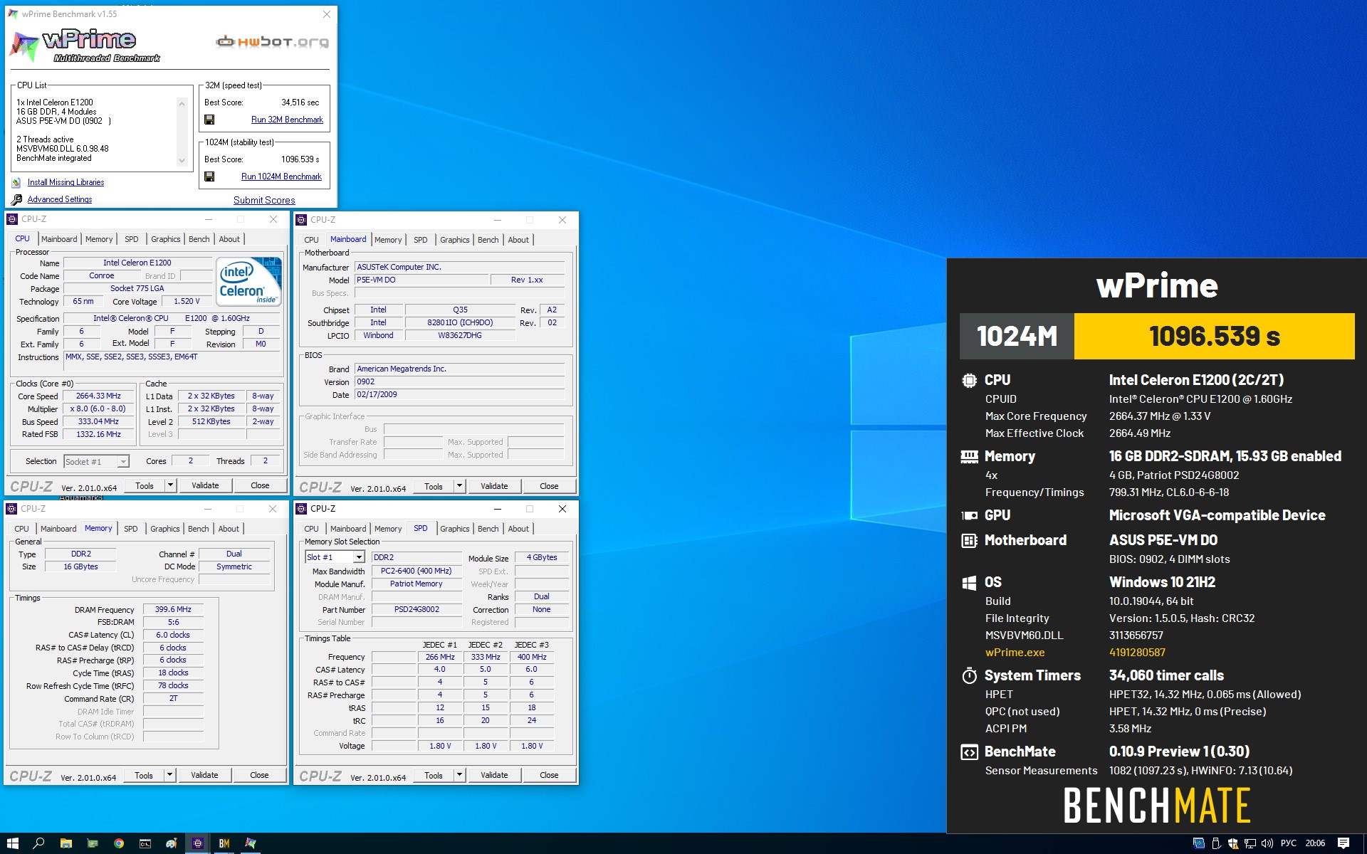
Task: Open the Windows Start menu
Action: [x=13, y=843]
